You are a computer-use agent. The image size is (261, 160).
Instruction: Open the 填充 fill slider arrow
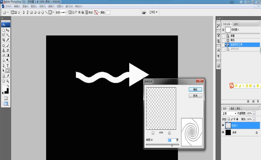(x=254, y=119)
